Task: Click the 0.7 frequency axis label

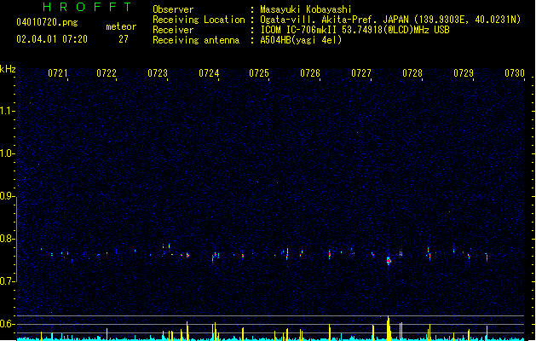Action: pyautogui.click(x=7, y=281)
